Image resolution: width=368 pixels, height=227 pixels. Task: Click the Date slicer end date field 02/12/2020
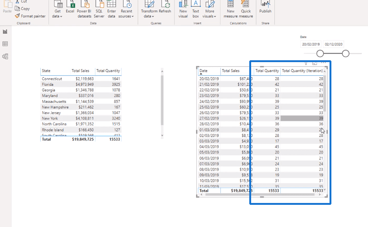pos(334,44)
